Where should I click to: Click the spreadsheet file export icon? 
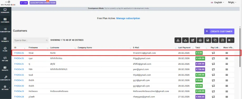coord(207,40)
